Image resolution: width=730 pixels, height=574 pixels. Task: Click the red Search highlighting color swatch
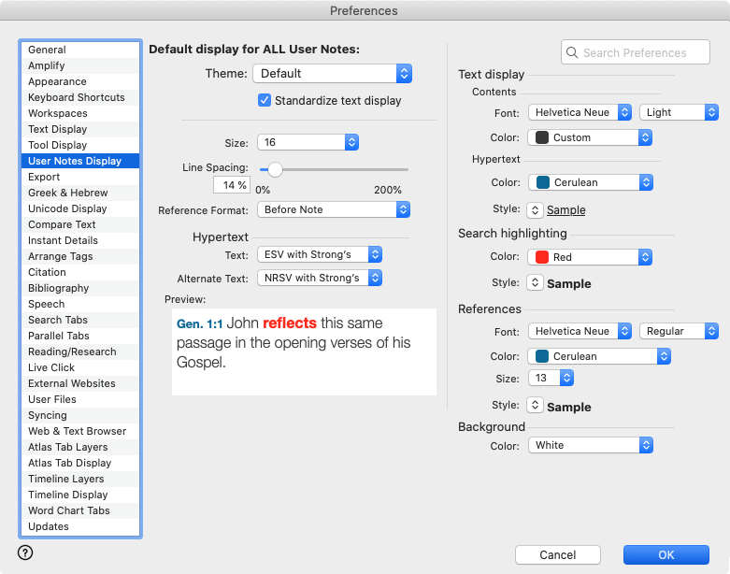coord(542,257)
